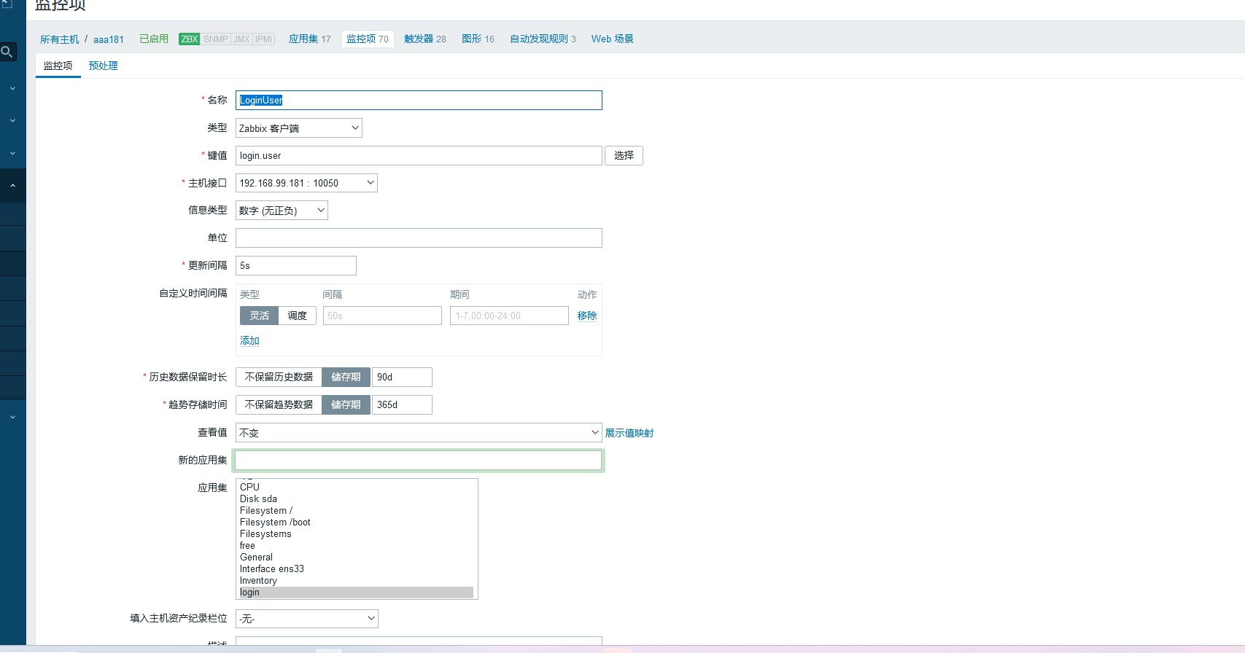1245x653 pixels.
Task: Open the 查看值 不变 dropdown
Action: click(x=419, y=432)
